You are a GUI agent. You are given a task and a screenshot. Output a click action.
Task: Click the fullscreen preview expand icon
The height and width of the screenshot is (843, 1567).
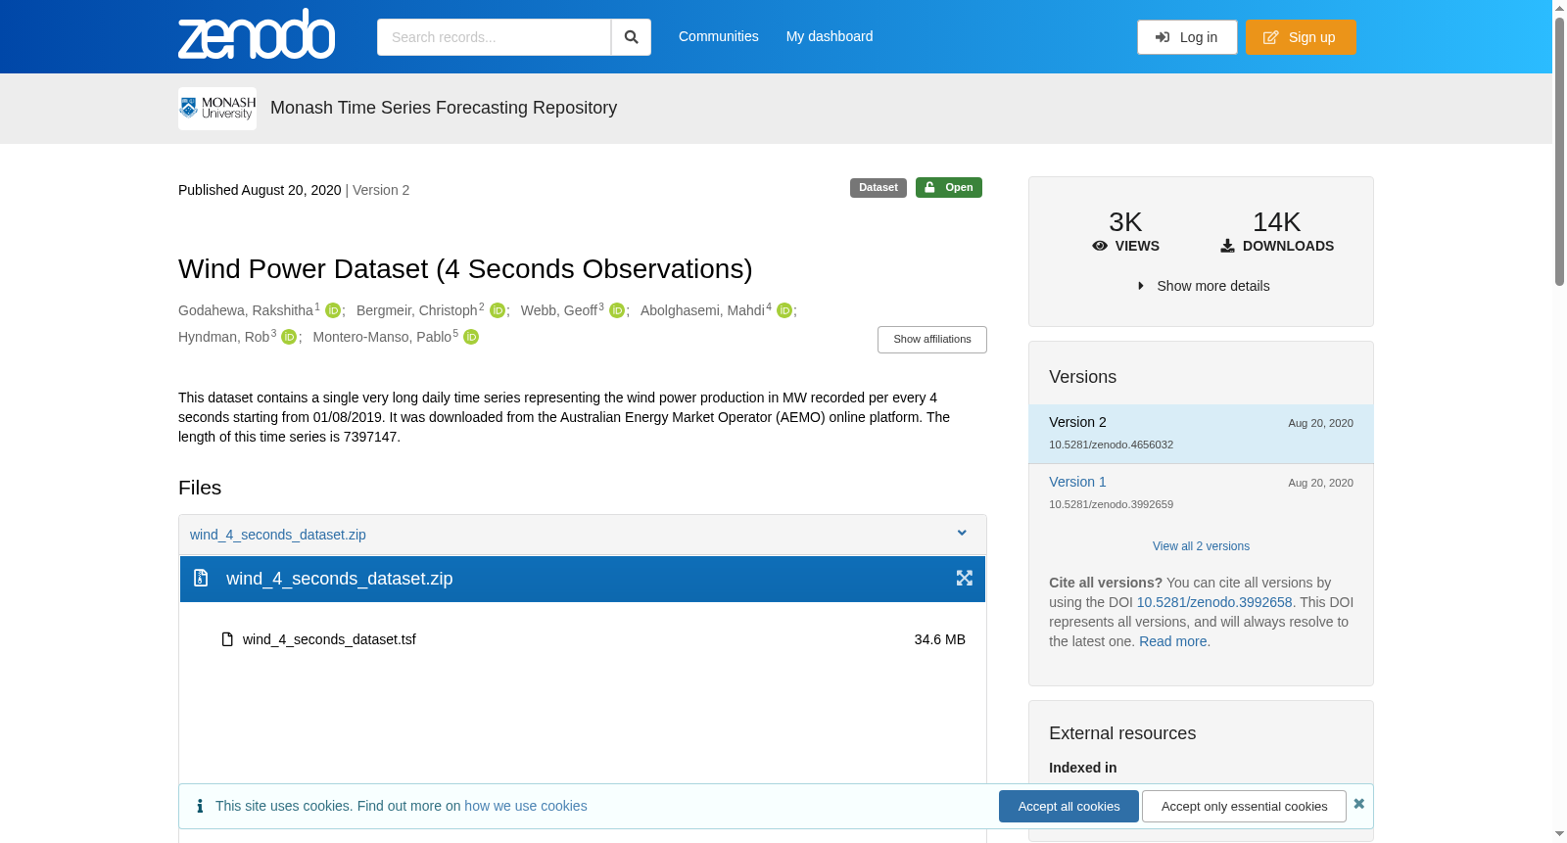965,579
